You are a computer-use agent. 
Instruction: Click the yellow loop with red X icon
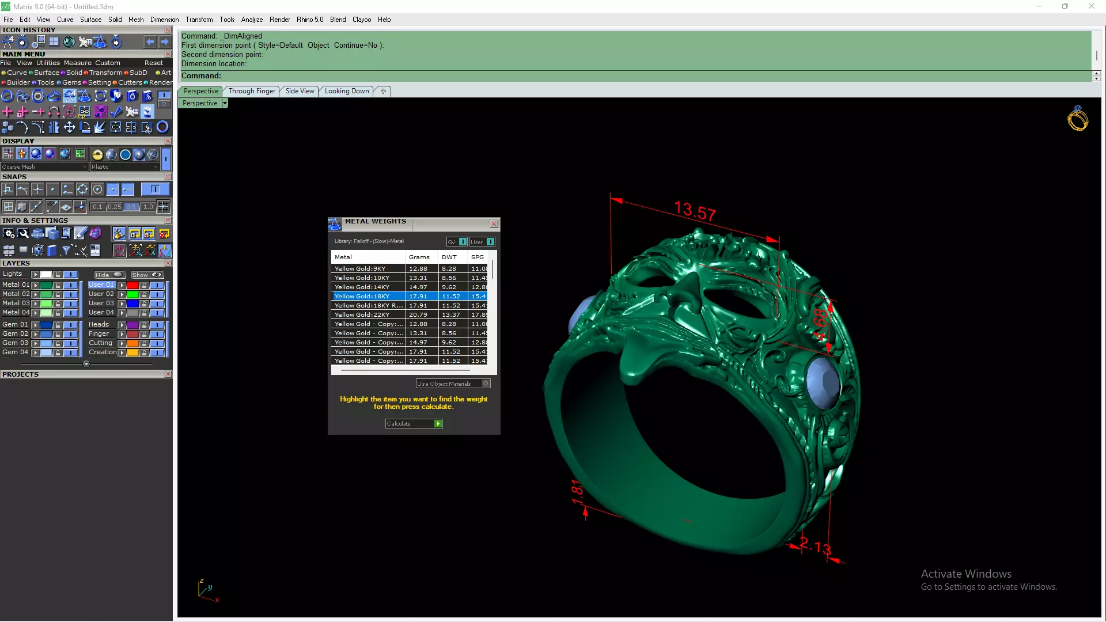[164, 233]
